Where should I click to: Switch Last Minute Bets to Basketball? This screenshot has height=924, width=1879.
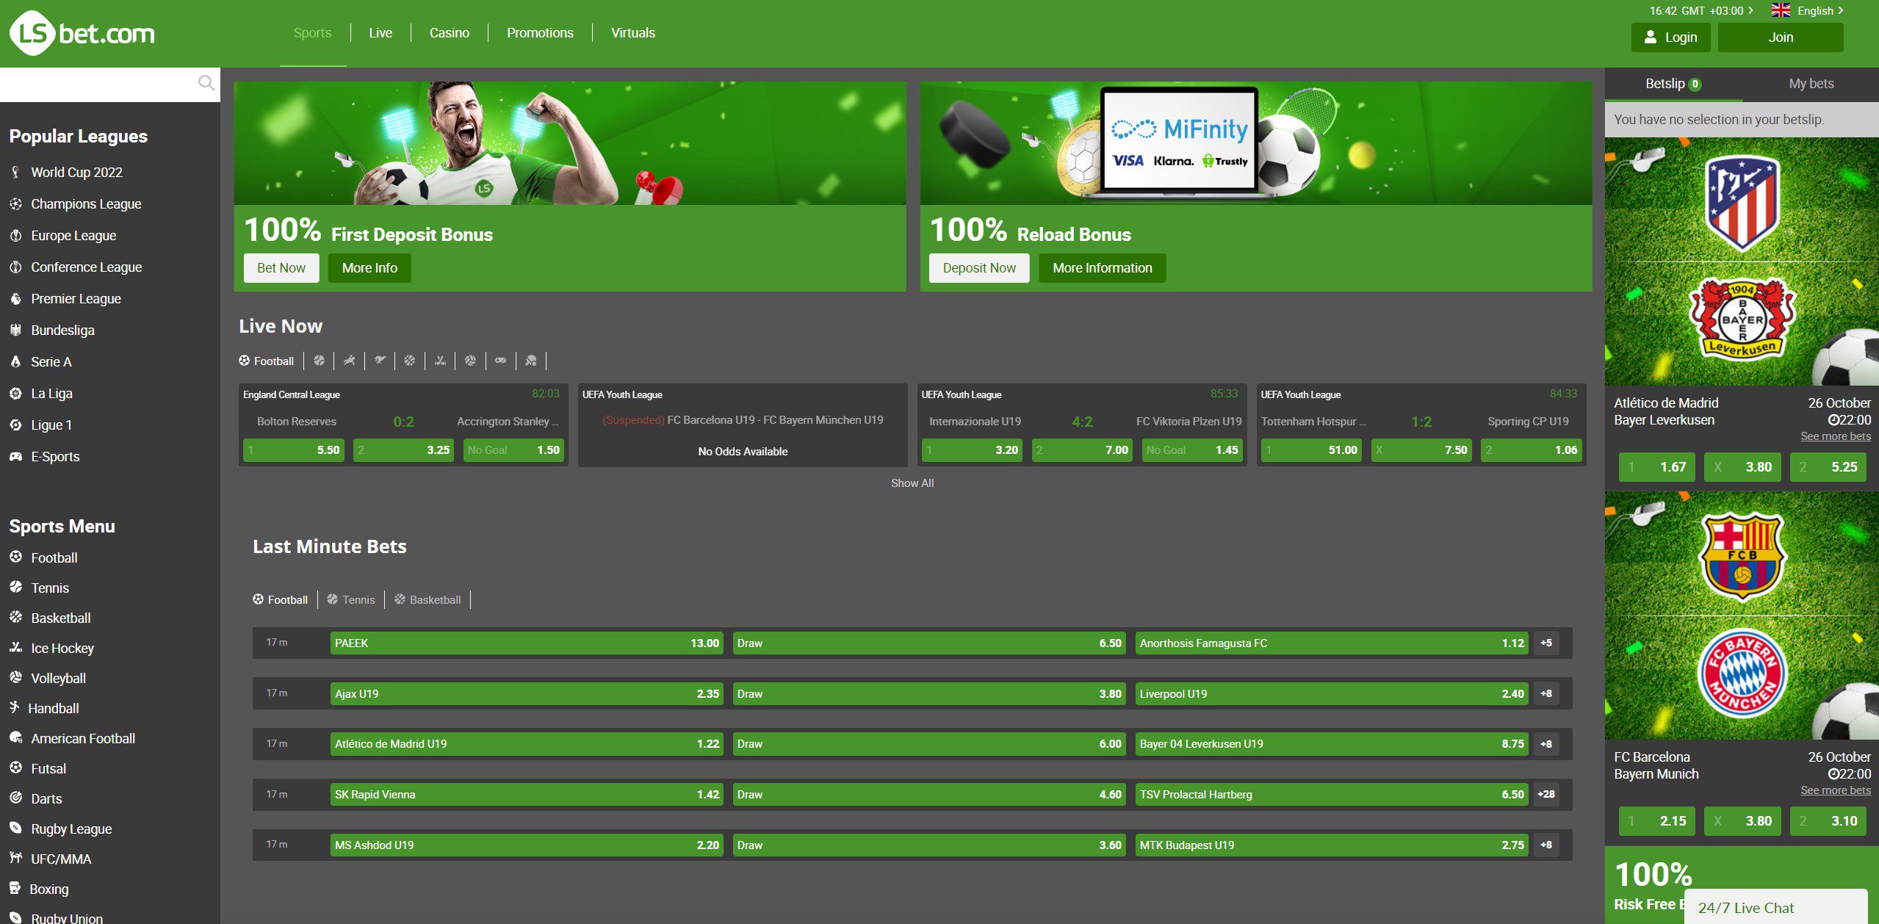428,599
